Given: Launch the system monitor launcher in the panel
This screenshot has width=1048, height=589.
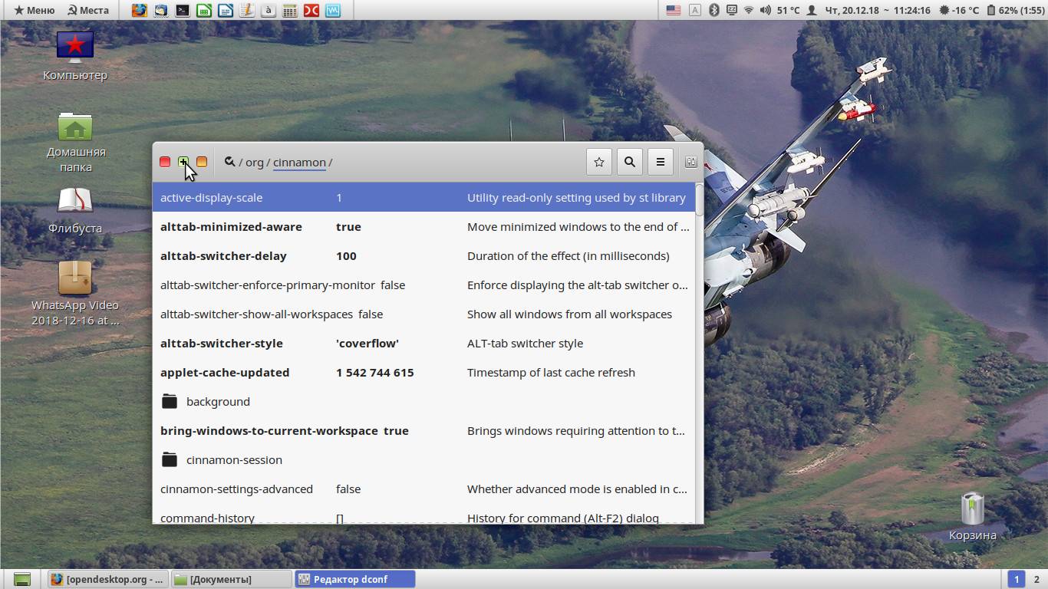Looking at the screenshot, I should (x=332, y=10).
